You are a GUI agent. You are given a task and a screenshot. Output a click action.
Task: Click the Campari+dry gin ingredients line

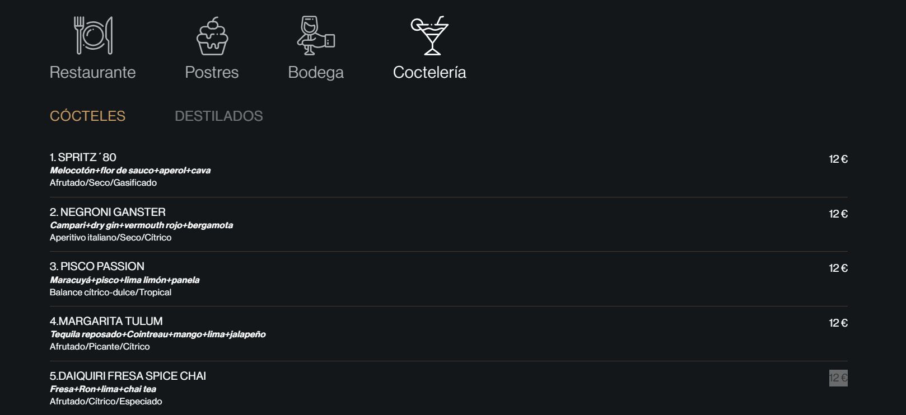[x=141, y=225]
